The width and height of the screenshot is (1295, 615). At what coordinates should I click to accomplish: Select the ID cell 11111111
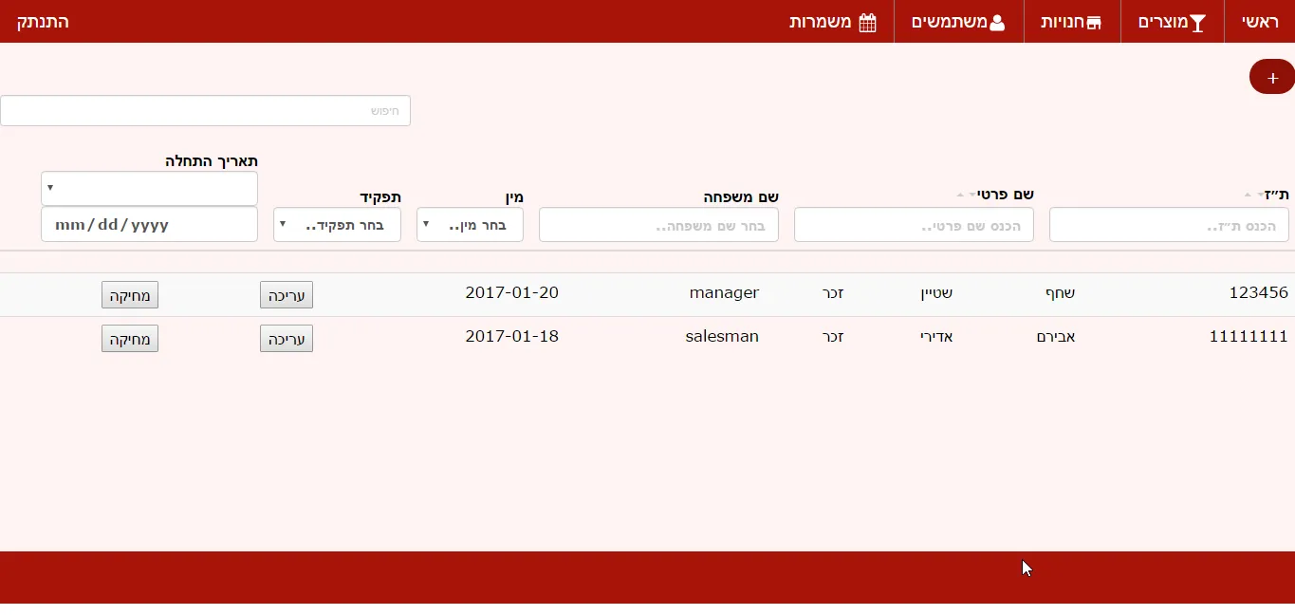coord(1249,337)
